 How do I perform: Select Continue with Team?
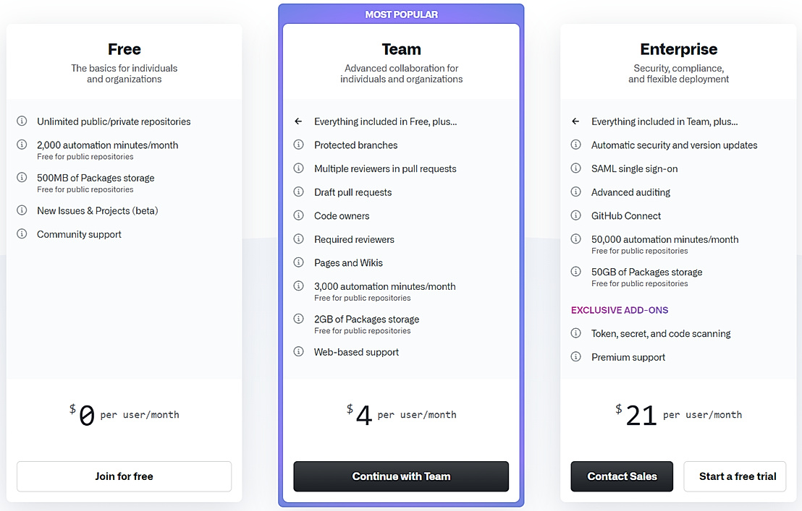400,476
